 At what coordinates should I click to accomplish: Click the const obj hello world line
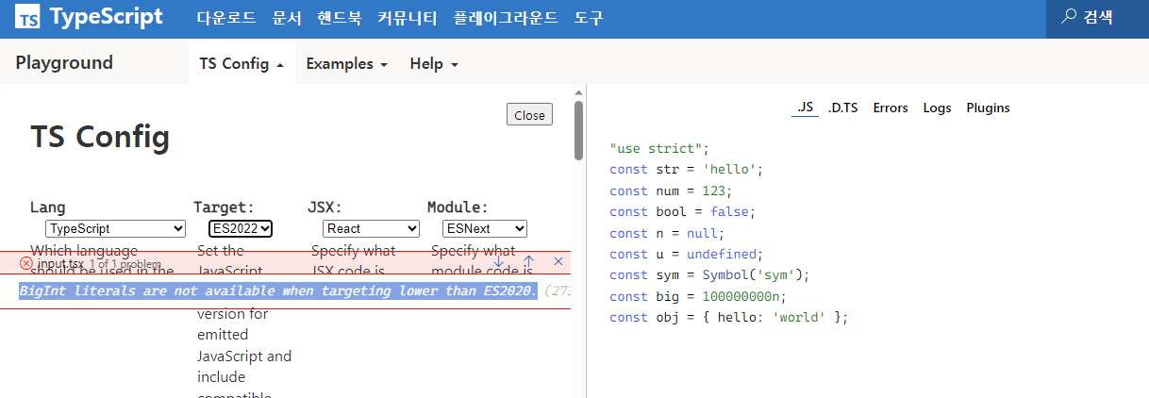(729, 318)
